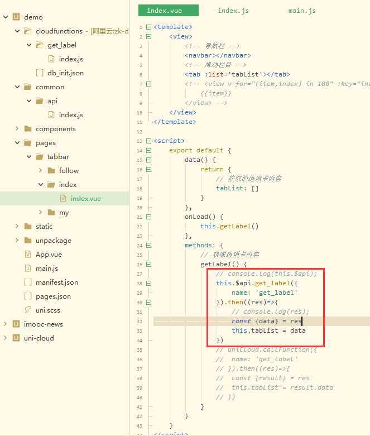Click the db_init.json file icon
370x436 pixels.
pos(40,73)
